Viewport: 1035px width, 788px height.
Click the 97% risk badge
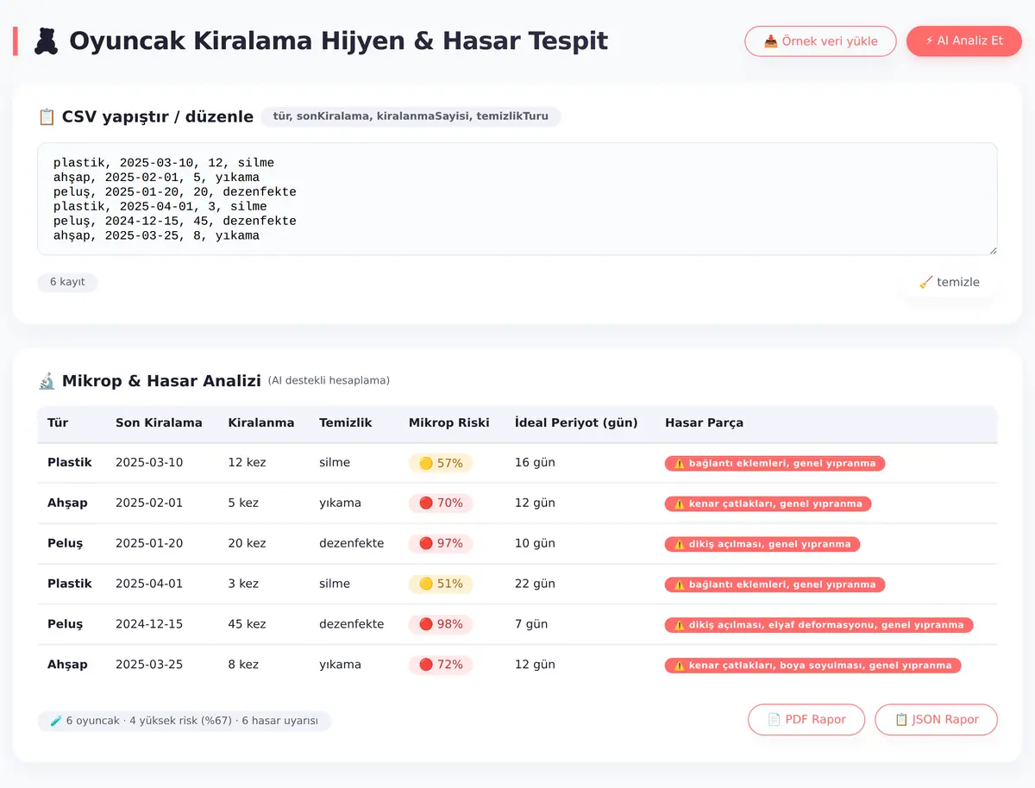(x=441, y=544)
